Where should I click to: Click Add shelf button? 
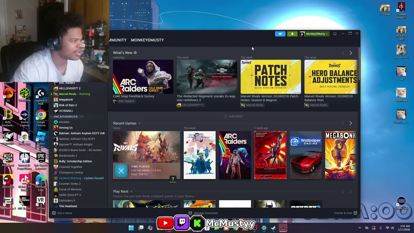(x=233, y=116)
